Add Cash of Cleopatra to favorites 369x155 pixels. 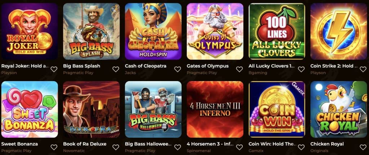point(178,69)
